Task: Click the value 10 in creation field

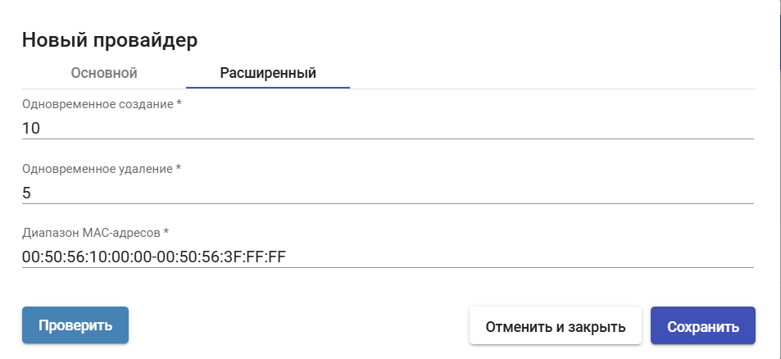Action: click(31, 129)
